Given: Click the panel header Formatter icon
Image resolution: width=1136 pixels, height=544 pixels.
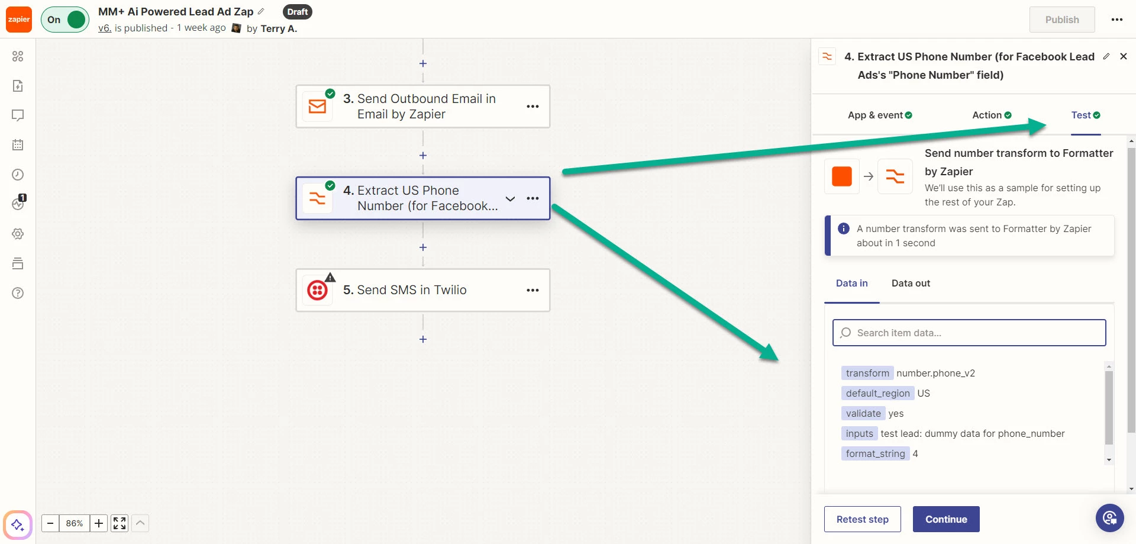Looking at the screenshot, I should (x=827, y=56).
